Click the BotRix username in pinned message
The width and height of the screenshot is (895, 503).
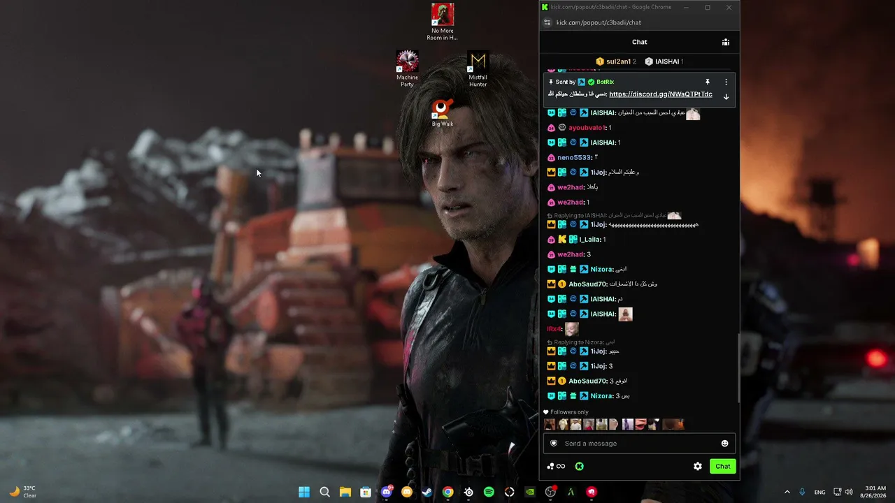click(x=605, y=82)
